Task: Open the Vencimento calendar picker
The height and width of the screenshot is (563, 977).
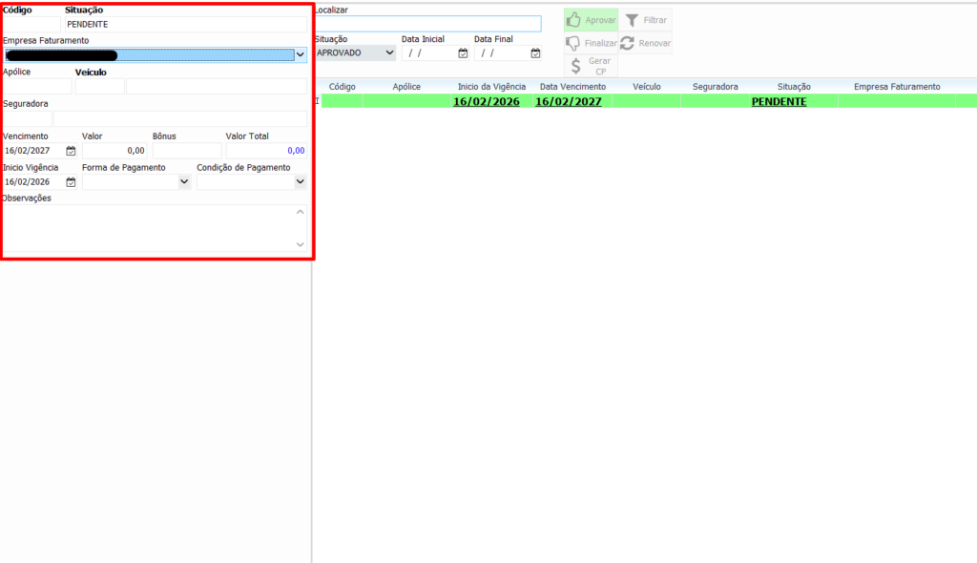Action: pos(71,151)
